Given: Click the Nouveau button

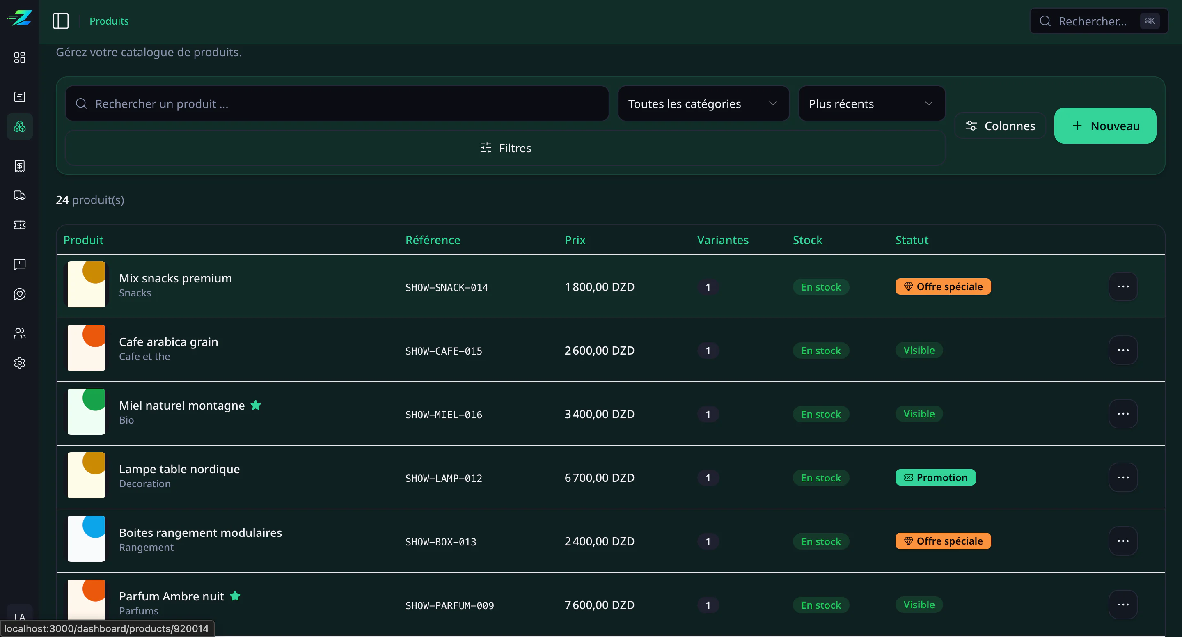Looking at the screenshot, I should [1105, 126].
